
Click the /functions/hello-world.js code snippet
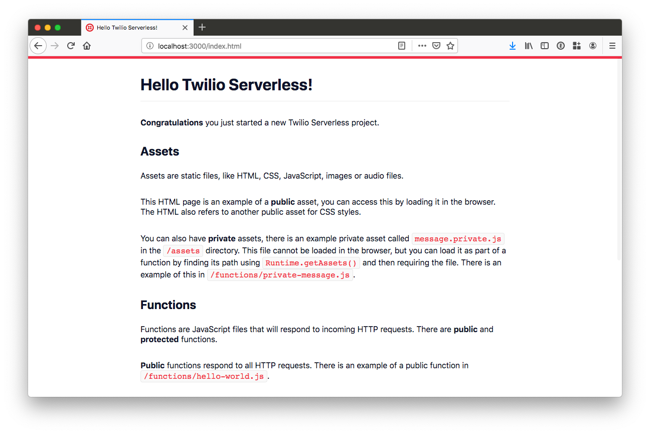(204, 376)
